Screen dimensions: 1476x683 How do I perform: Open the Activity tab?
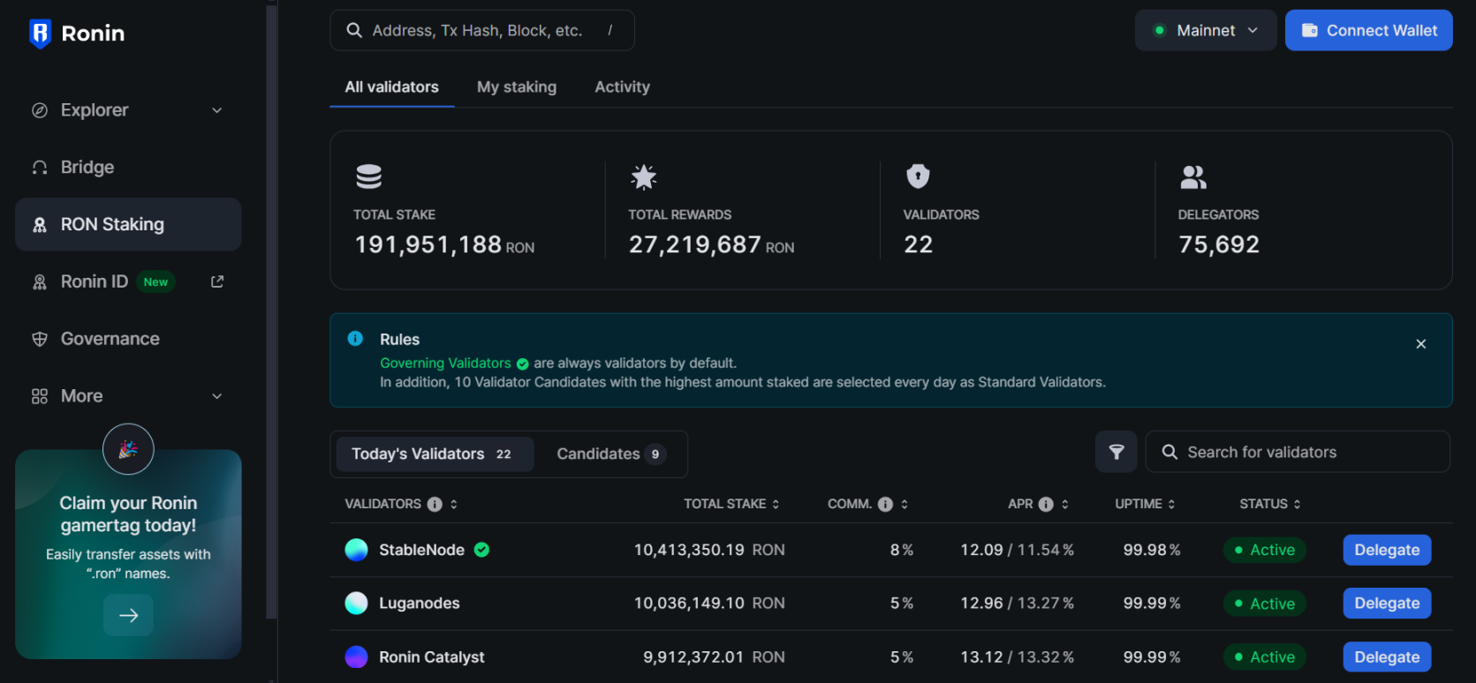[622, 86]
